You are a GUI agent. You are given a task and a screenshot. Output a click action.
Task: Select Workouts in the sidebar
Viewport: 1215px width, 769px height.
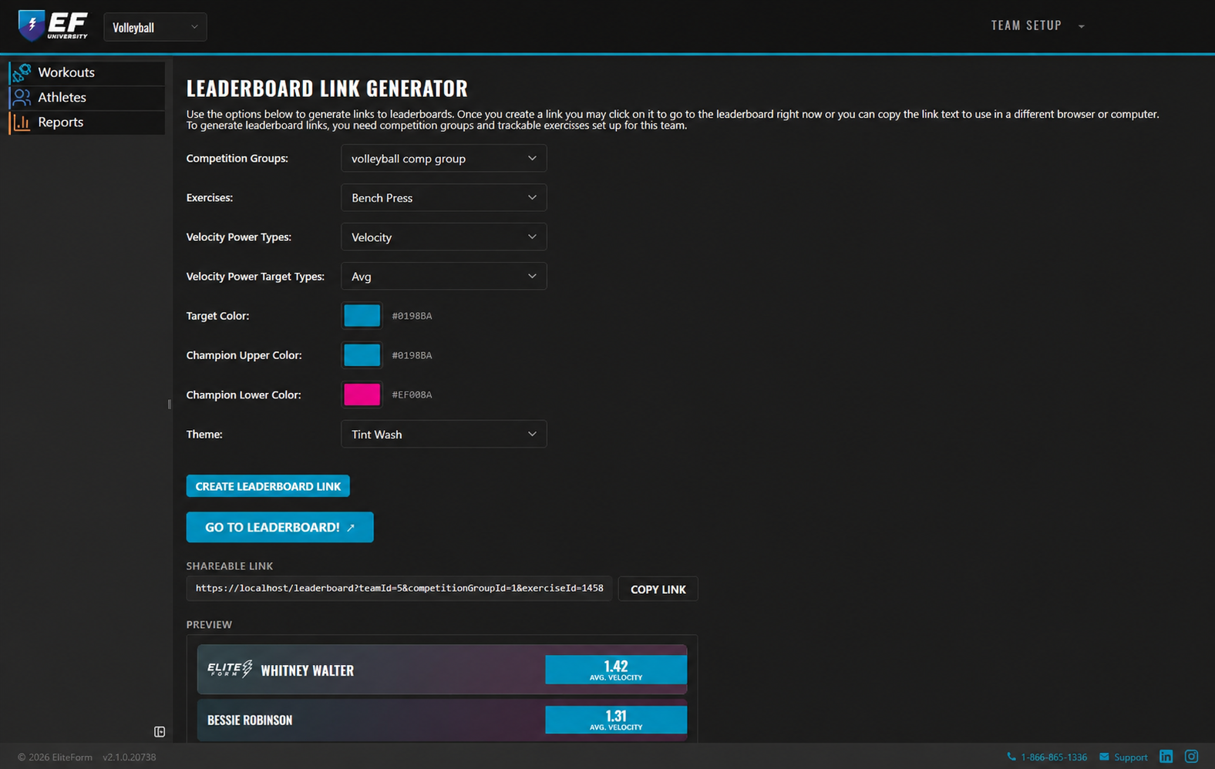point(87,72)
